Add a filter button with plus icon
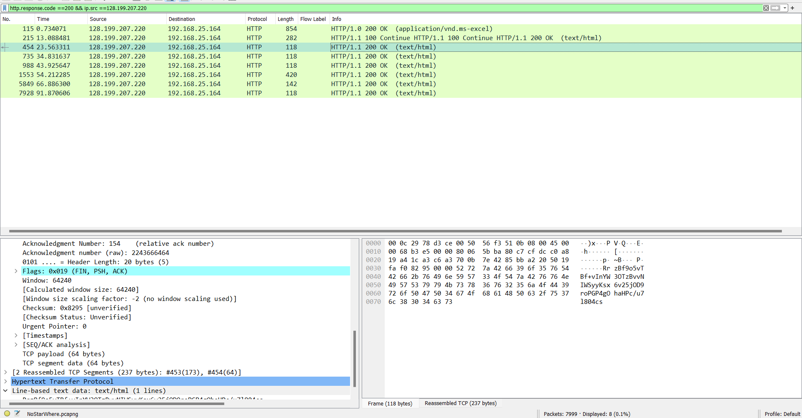802x418 pixels. (x=792, y=8)
